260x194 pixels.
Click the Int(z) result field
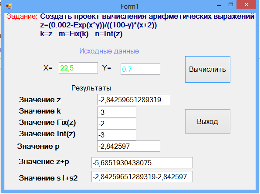coord(117,135)
